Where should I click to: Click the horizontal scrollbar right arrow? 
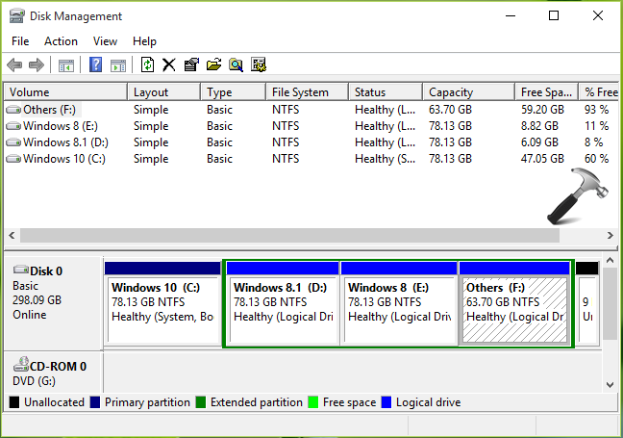(611, 235)
